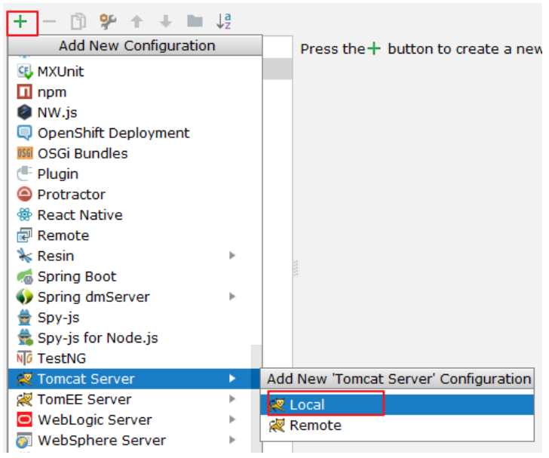This screenshot has width=549, height=458.
Task: Click the Spring dmServer icon
Action: [x=24, y=297]
